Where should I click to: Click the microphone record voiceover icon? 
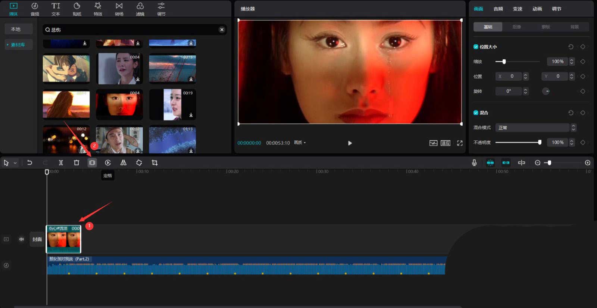(474, 163)
